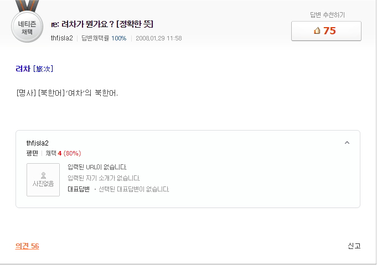377x265 pixels.
Task: Click the '입력된 URL이 없습니다' text
Action: [97, 167]
